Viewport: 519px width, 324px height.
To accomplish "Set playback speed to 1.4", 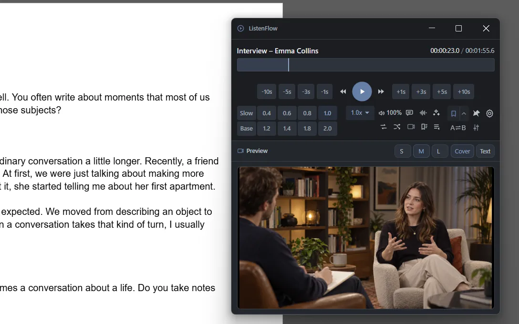I will coord(287,128).
